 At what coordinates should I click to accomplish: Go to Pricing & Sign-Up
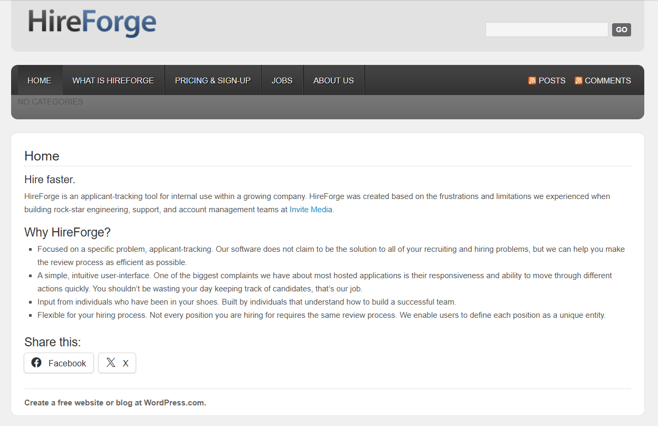click(213, 81)
